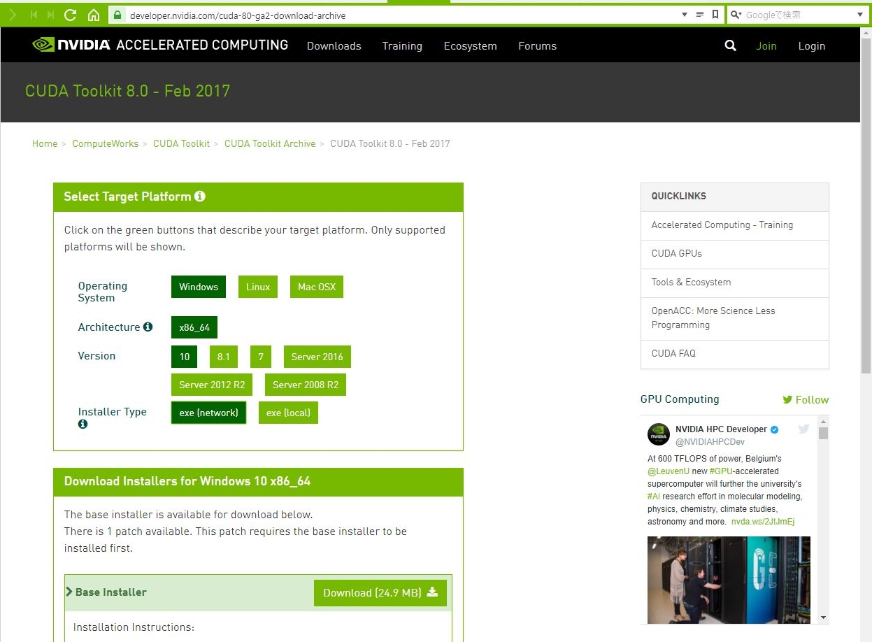Click the NVIDIA logo in header
The height and width of the screenshot is (642, 872).
coord(71,45)
